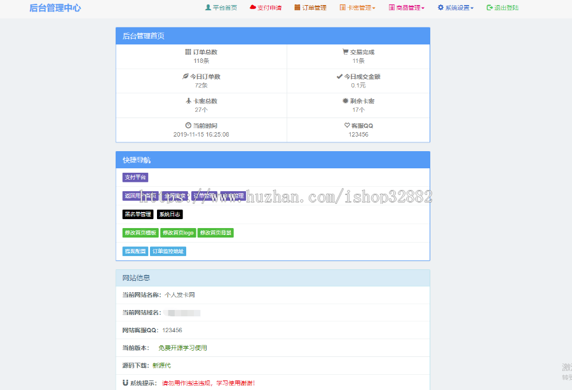Click the shopping cart icon beside 交易完成
The height and width of the screenshot is (390, 572).
click(x=346, y=51)
